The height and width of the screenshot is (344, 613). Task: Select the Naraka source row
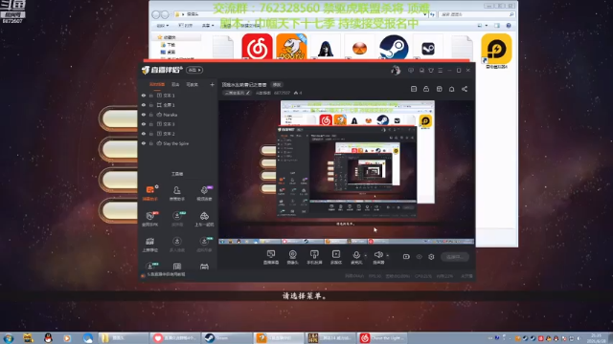(x=178, y=115)
